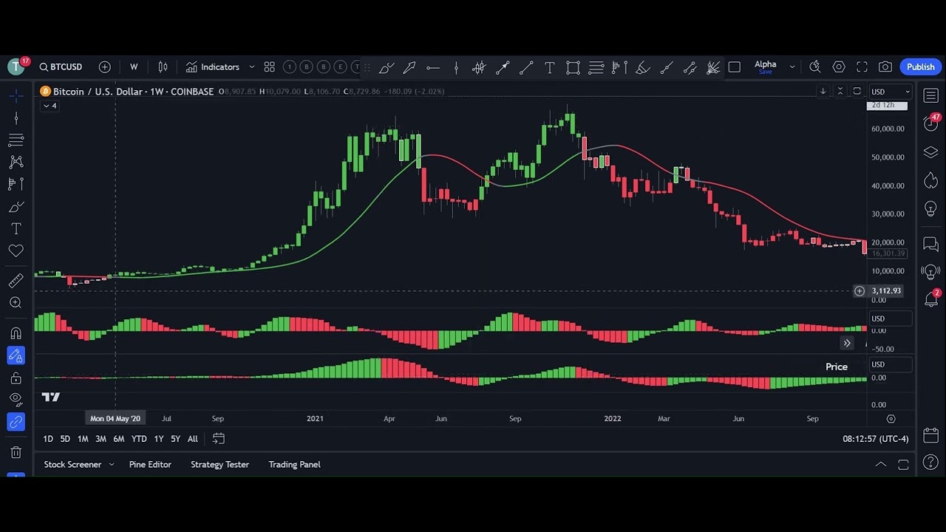Click the scroll to most recent bar arrows

coord(847,343)
